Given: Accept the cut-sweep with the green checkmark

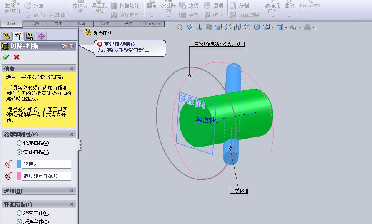Looking at the screenshot, I should click(x=6, y=57).
